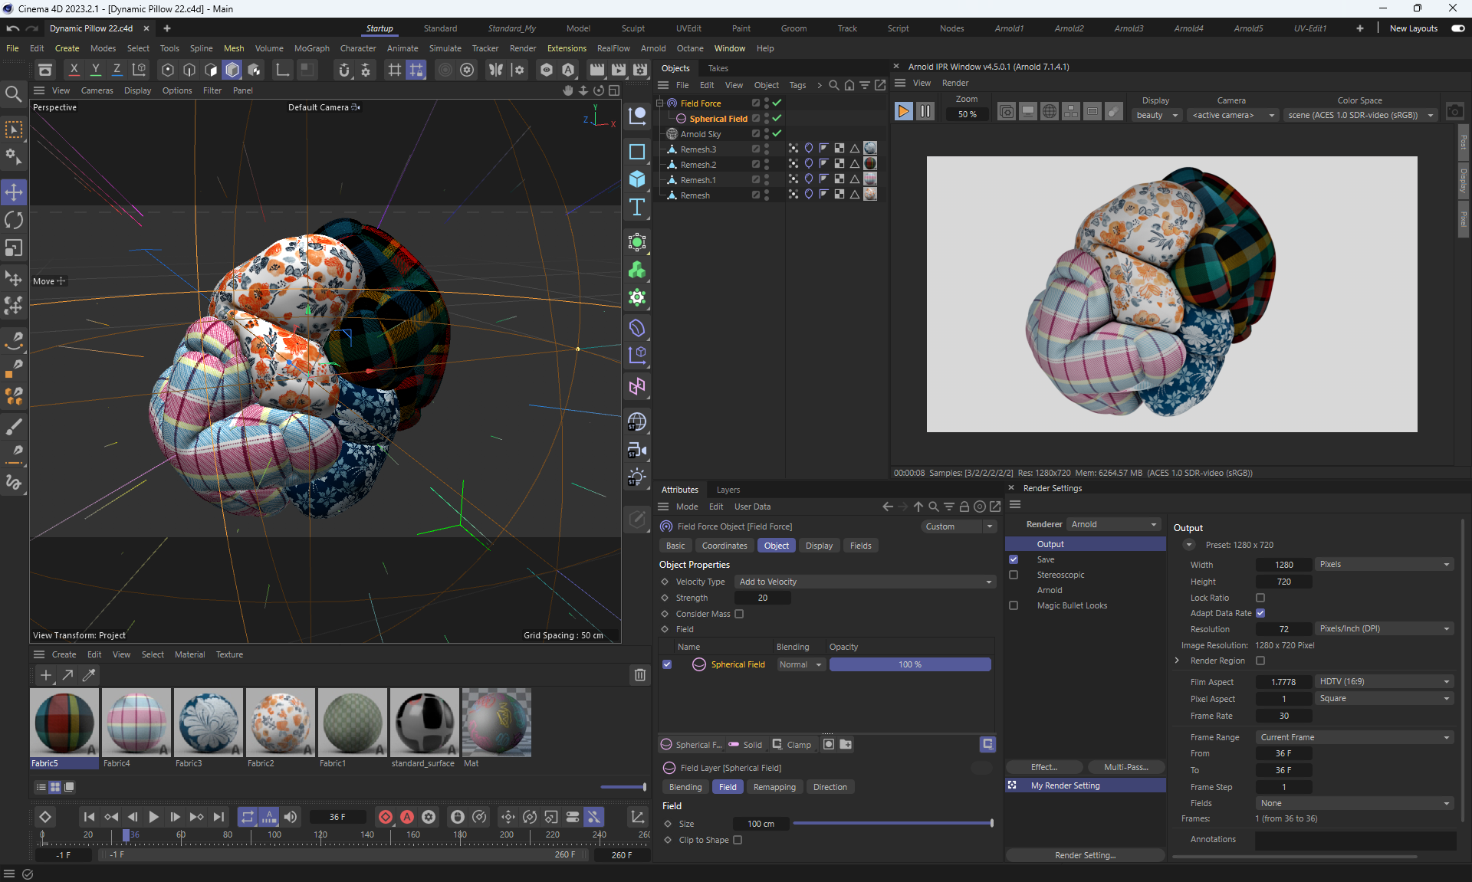Open the Velocity Type dropdown

tap(864, 582)
